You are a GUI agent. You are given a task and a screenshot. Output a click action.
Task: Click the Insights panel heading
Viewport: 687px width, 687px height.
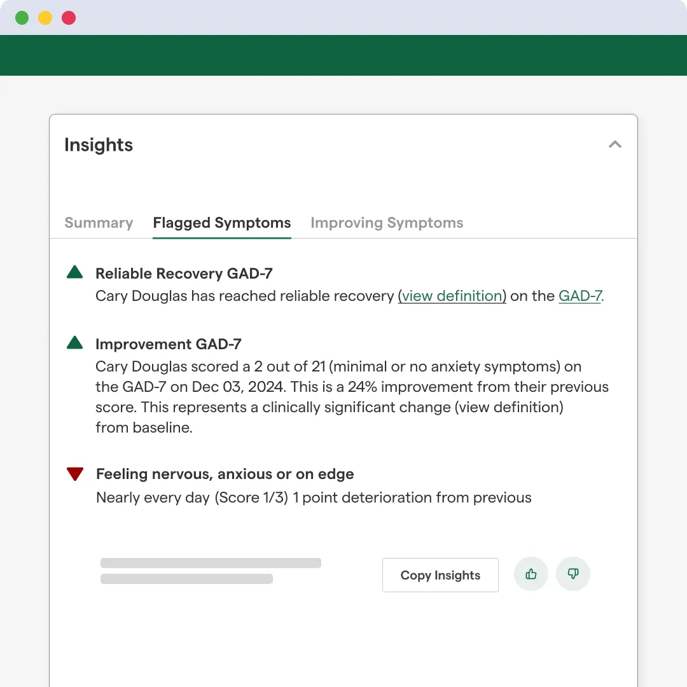point(99,145)
